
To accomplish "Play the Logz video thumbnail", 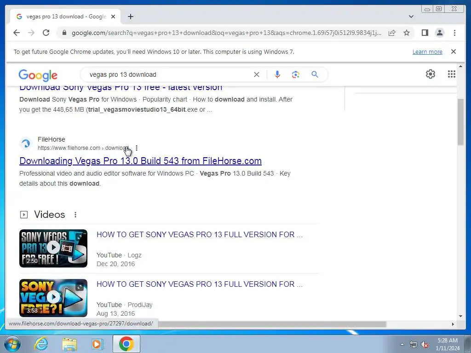I will [53, 248].
